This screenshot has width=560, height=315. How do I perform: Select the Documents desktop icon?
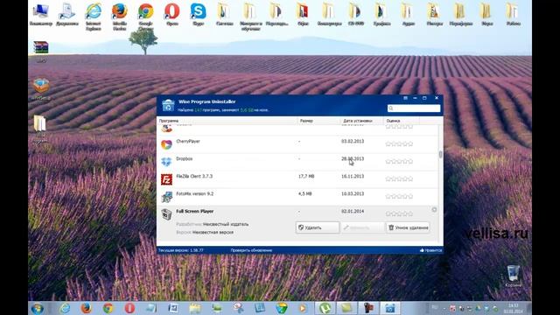point(67,14)
